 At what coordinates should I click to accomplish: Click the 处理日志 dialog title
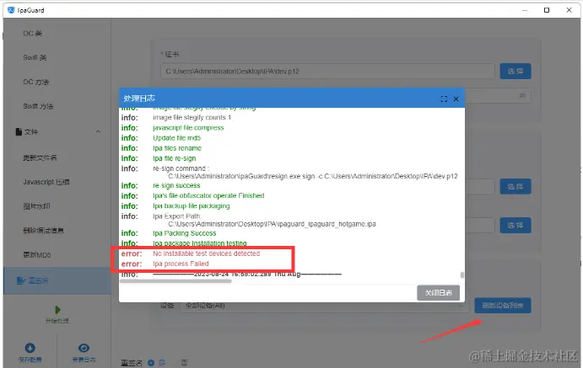pos(139,99)
